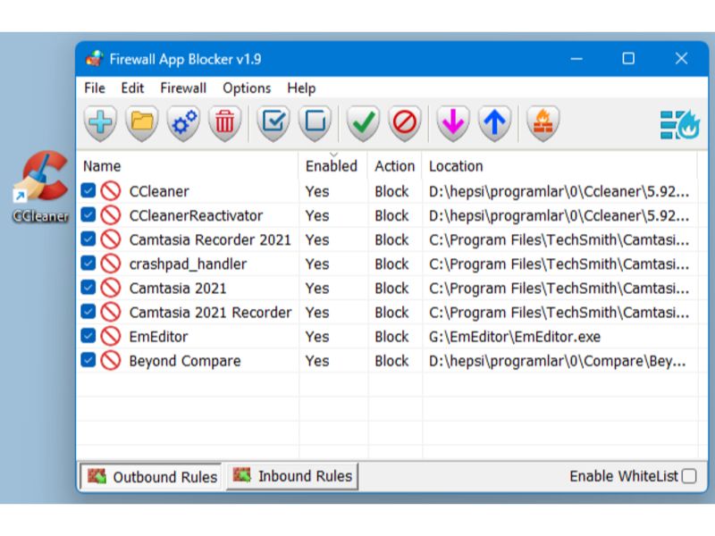Select the Beyond Compare rule name
715x536 pixels.
point(185,361)
